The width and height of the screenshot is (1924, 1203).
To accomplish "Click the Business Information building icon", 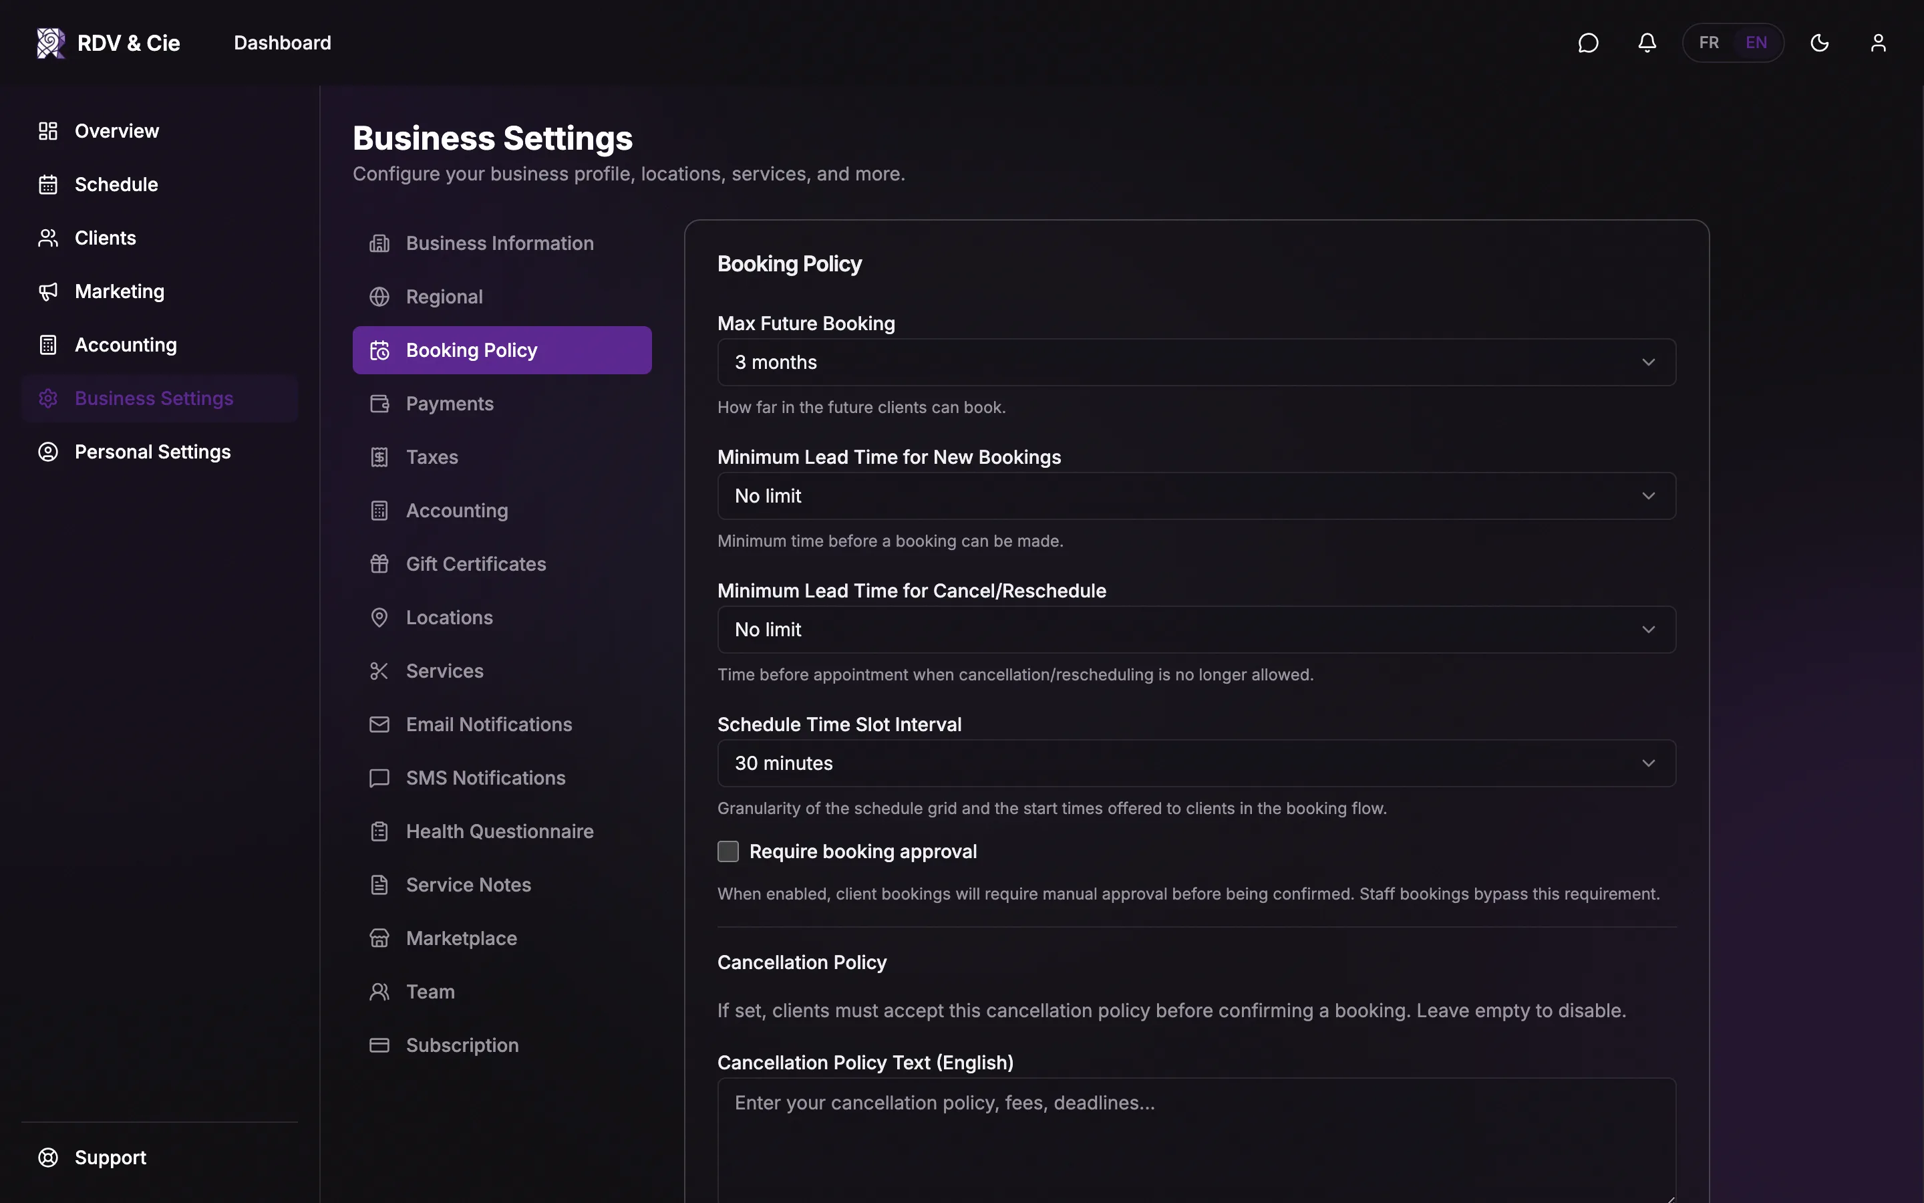I will (x=379, y=243).
